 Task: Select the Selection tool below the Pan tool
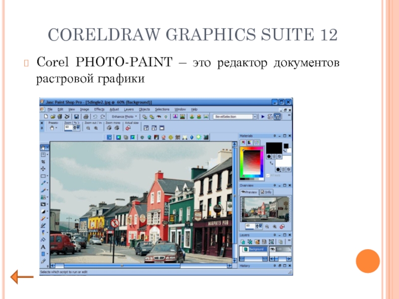(x=43, y=154)
